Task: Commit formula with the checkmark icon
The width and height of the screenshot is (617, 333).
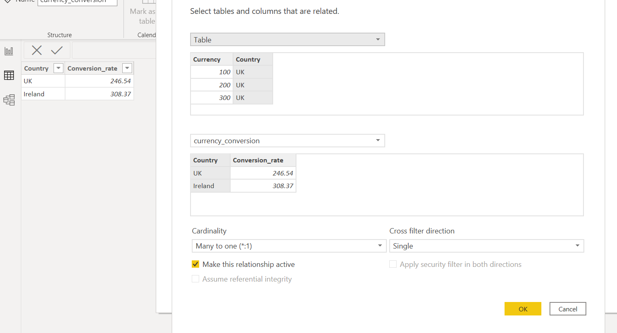Action: pyautogui.click(x=57, y=50)
